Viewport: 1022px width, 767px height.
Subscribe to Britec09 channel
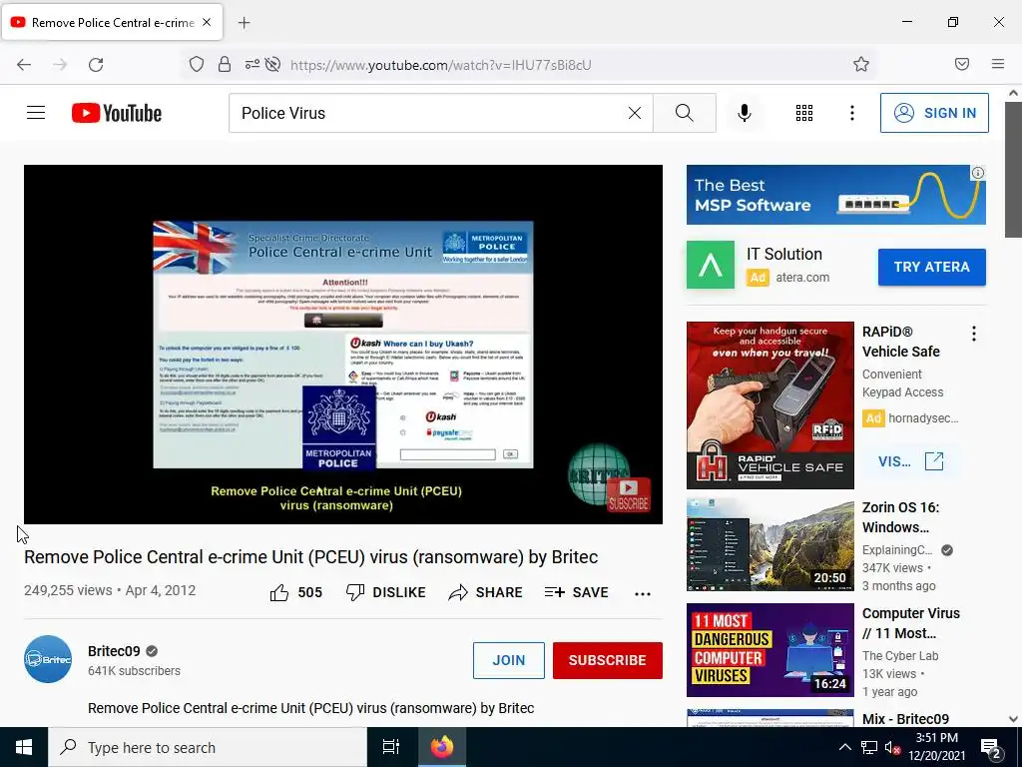tap(608, 660)
